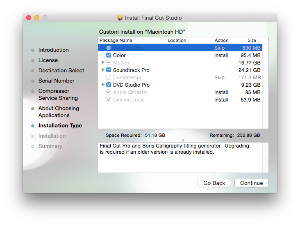
Task: Uncheck the Color package checkbox
Action: pos(109,55)
